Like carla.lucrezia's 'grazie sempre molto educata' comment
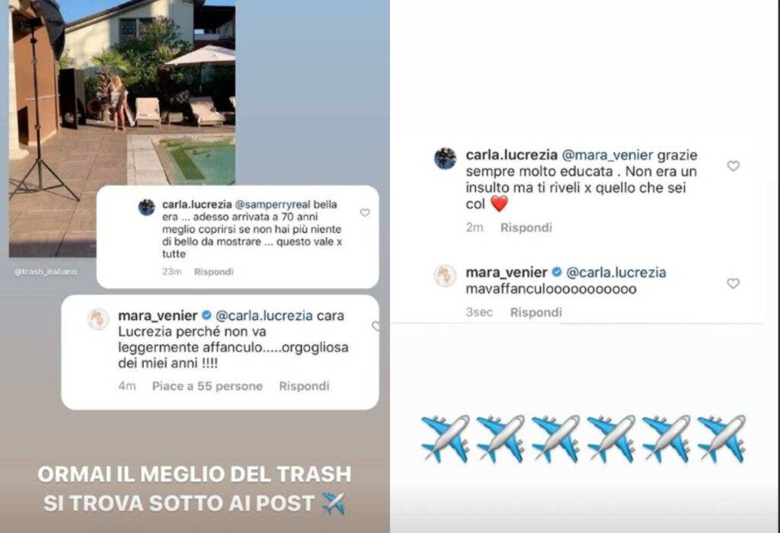Image resolution: width=780 pixels, height=533 pixels. [x=734, y=166]
